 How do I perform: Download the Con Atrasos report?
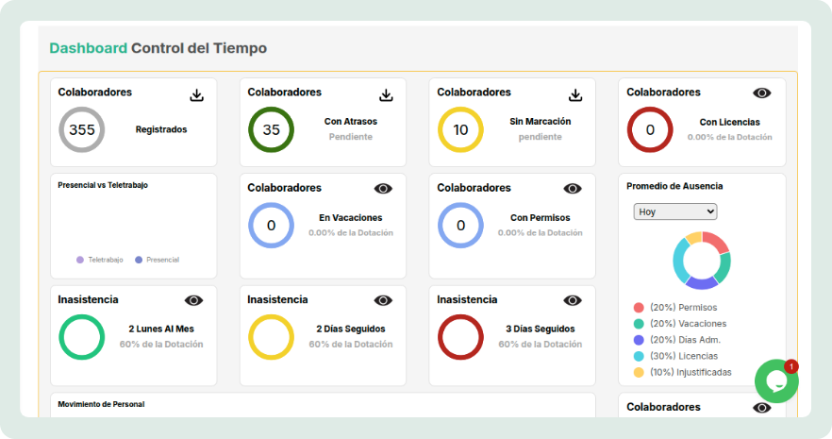click(386, 94)
